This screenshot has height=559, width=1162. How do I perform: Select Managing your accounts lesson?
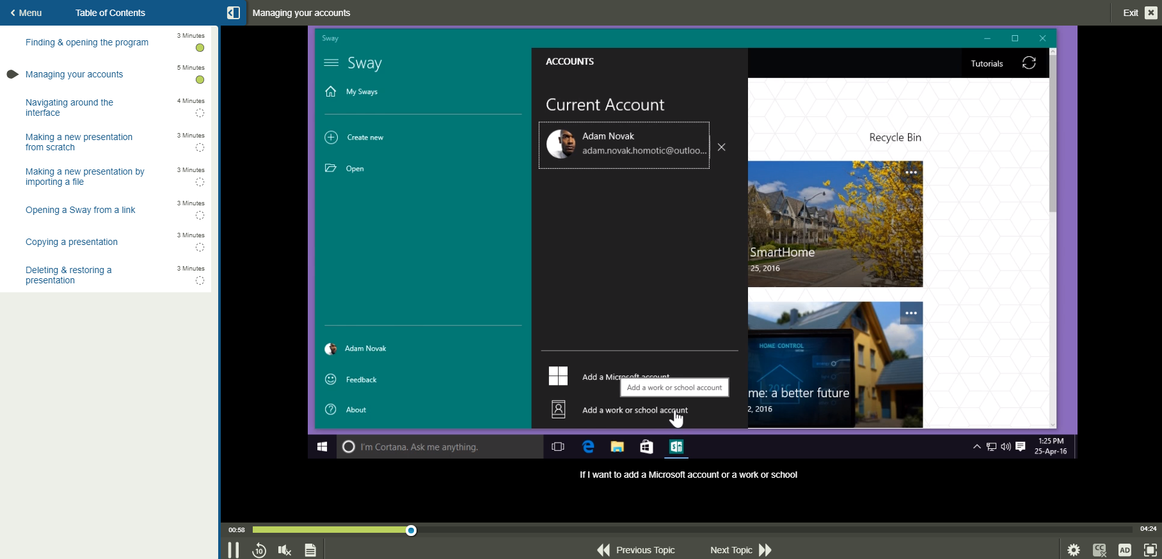click(74, 74)
